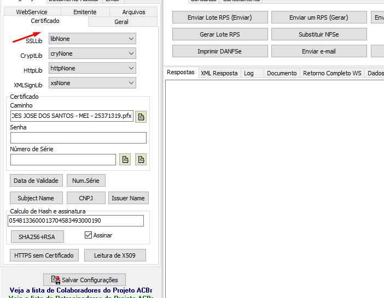Viewport: 384px width, 298px height.
Task: Select the Arquivos tab
Action: pos(133,12)
